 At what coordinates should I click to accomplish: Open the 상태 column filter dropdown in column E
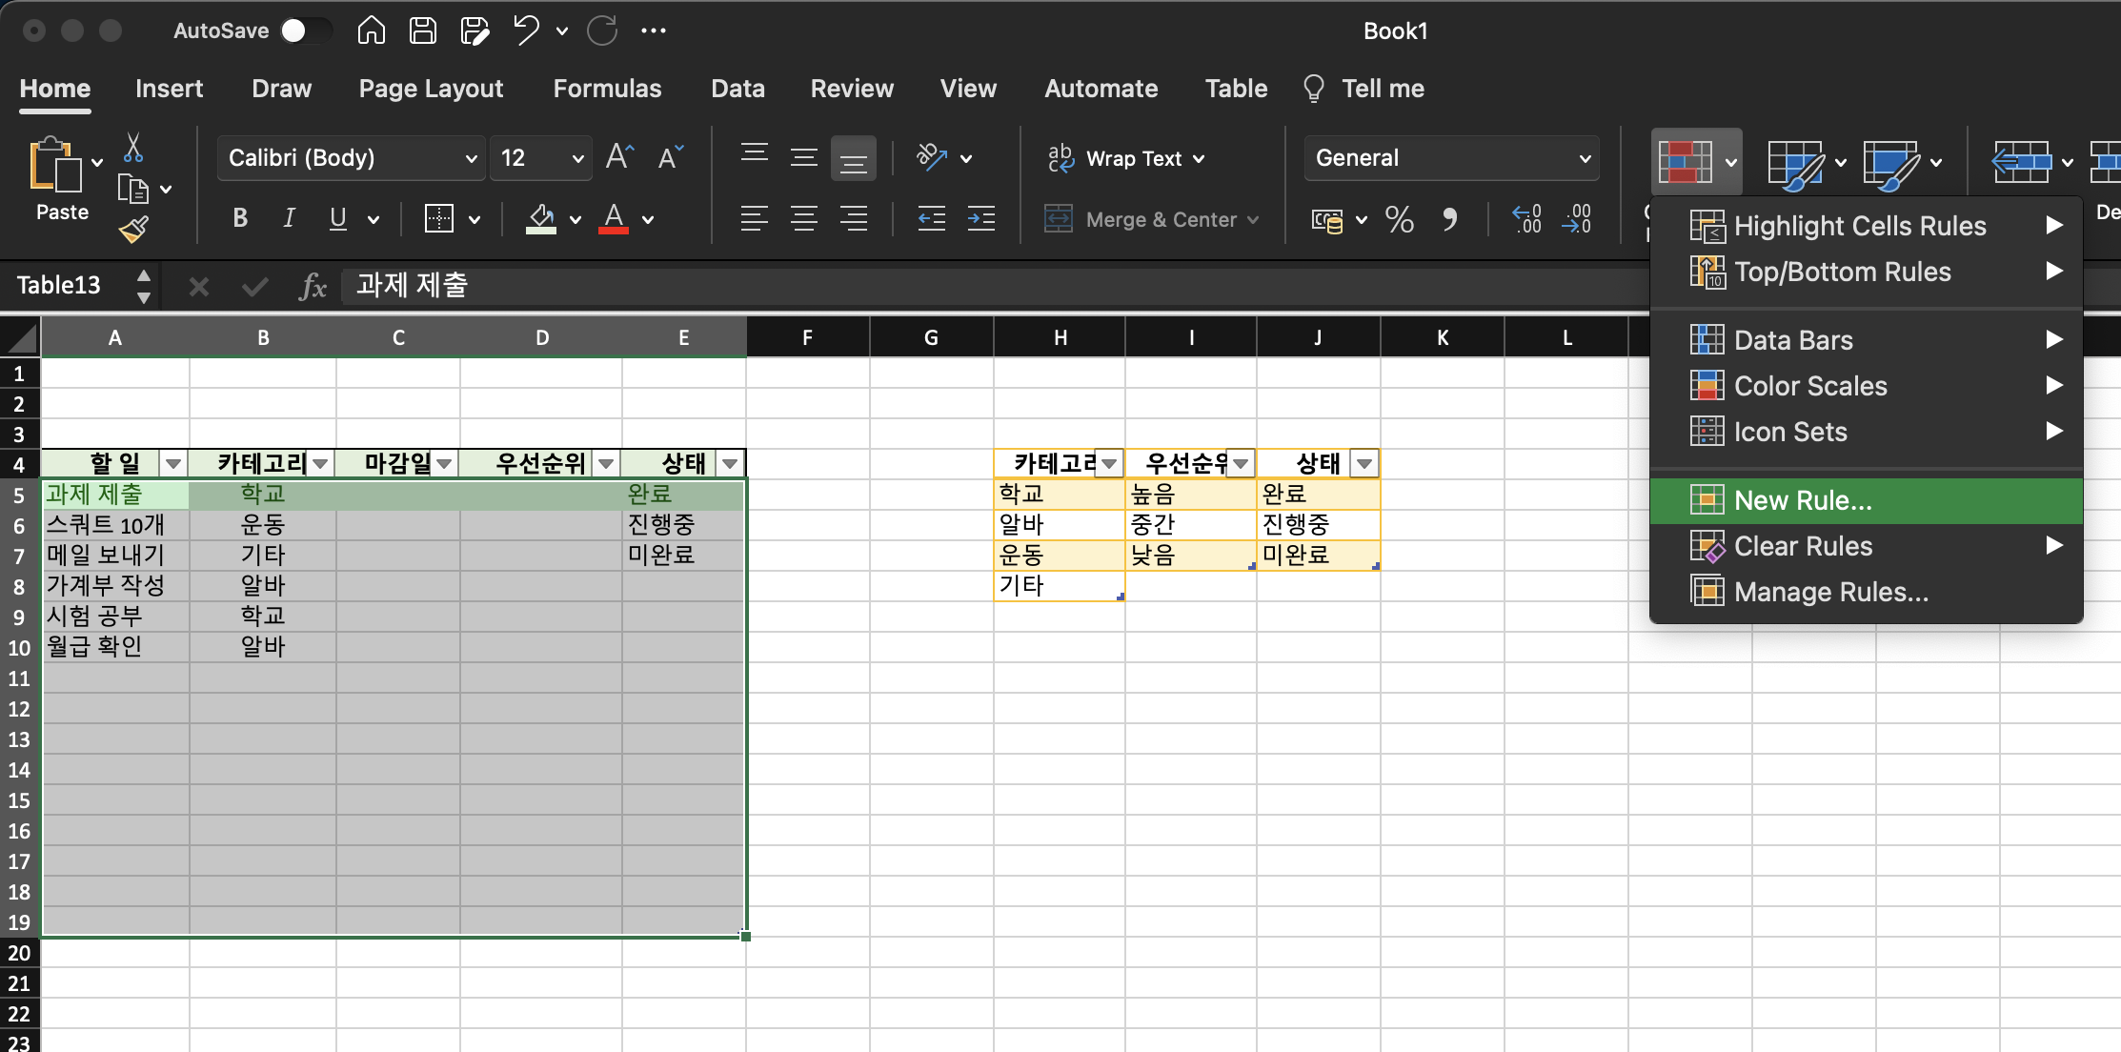click(730, 464)
